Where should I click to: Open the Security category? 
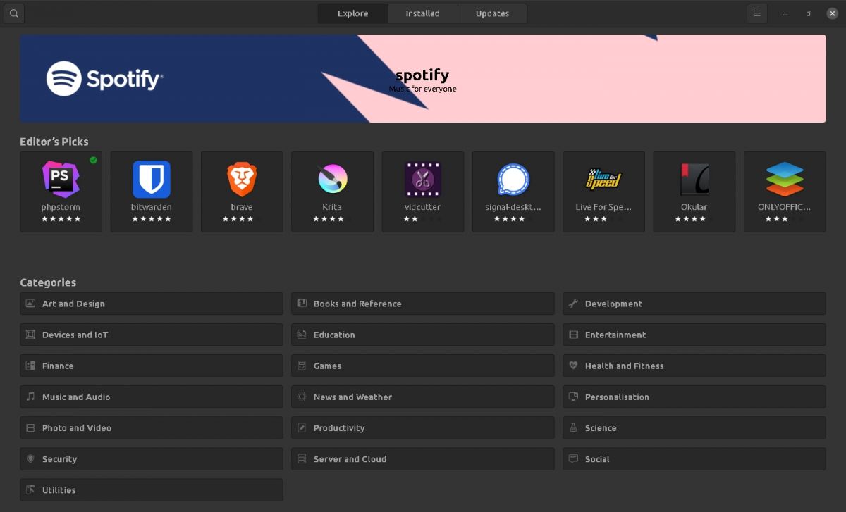[152, 458]
